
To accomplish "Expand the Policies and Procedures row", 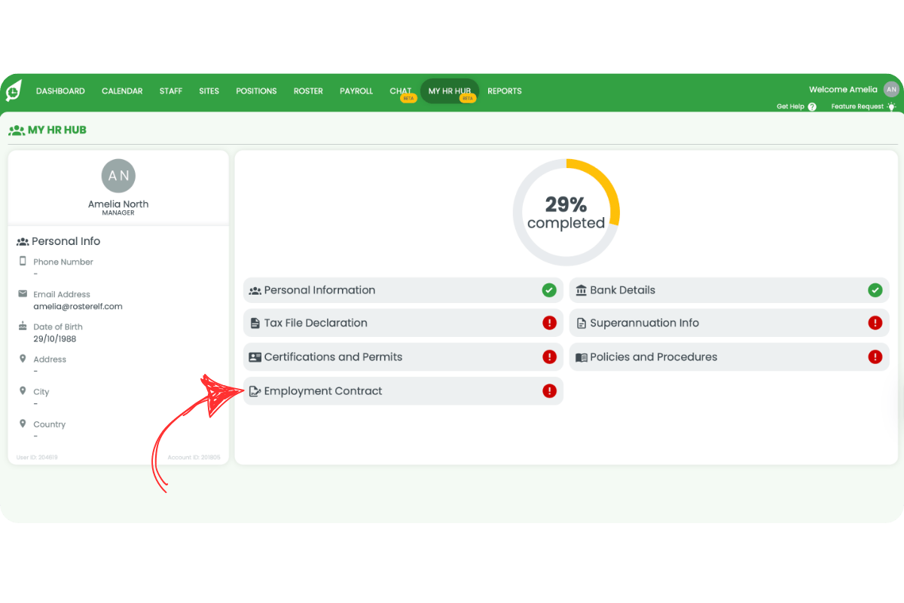I will (x=653, y=357).
